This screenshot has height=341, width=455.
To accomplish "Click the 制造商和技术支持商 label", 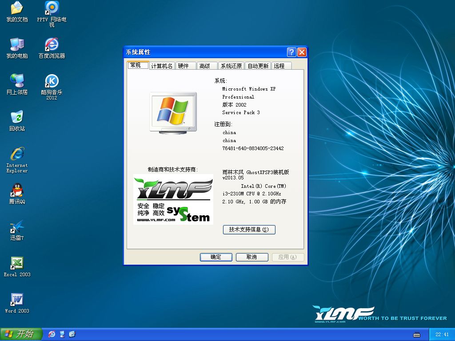I will click(x=173, y=170).
